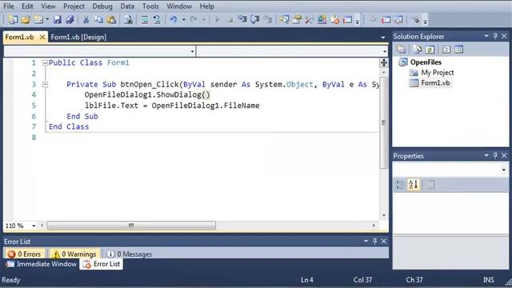Image resolution: width=512 pixels, height=288 pixels.
Task: Click the Step Into debug icon
Action: tap(242, 20)
